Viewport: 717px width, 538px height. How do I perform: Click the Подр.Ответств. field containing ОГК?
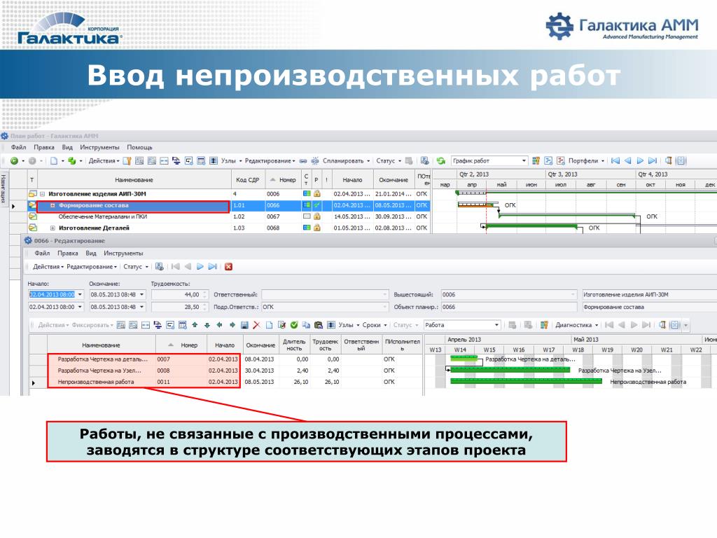point(325,307)
